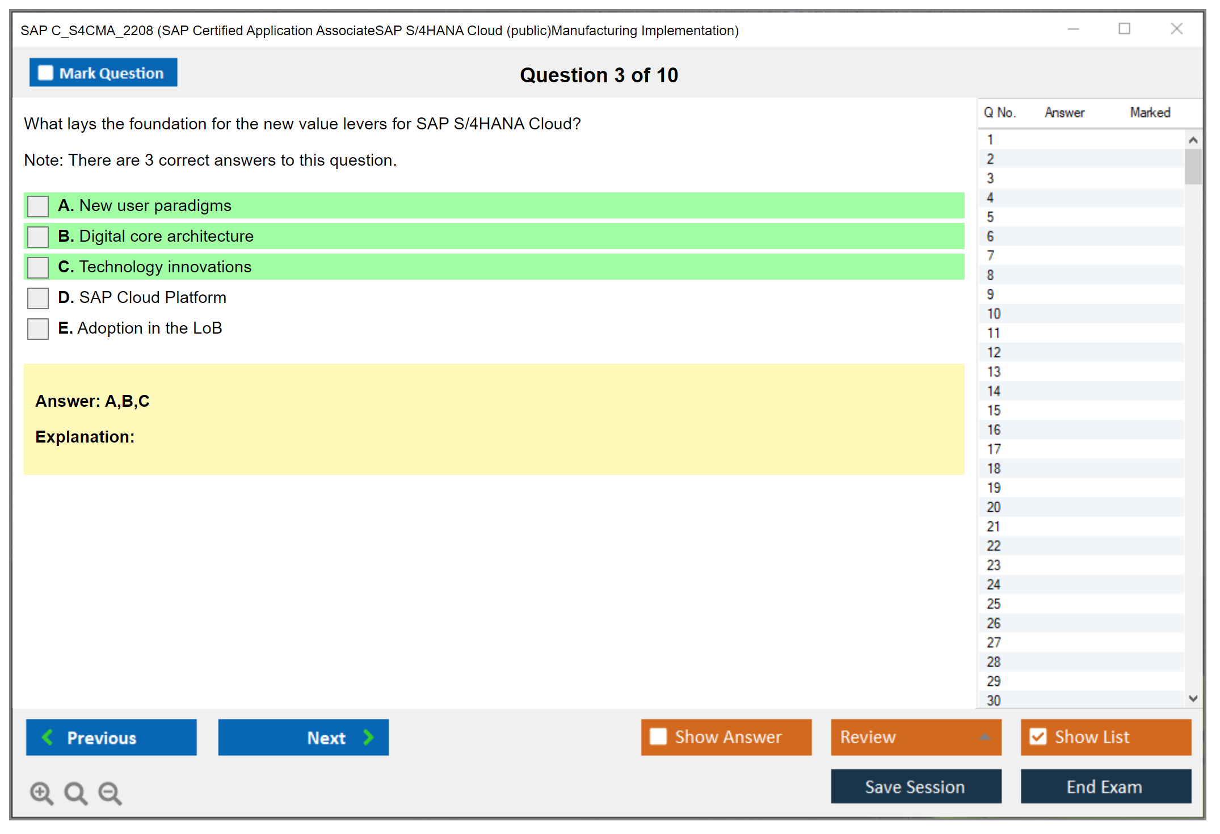Check option A New user paradigms
This screenshot has height=834, width=1220.
38,206
